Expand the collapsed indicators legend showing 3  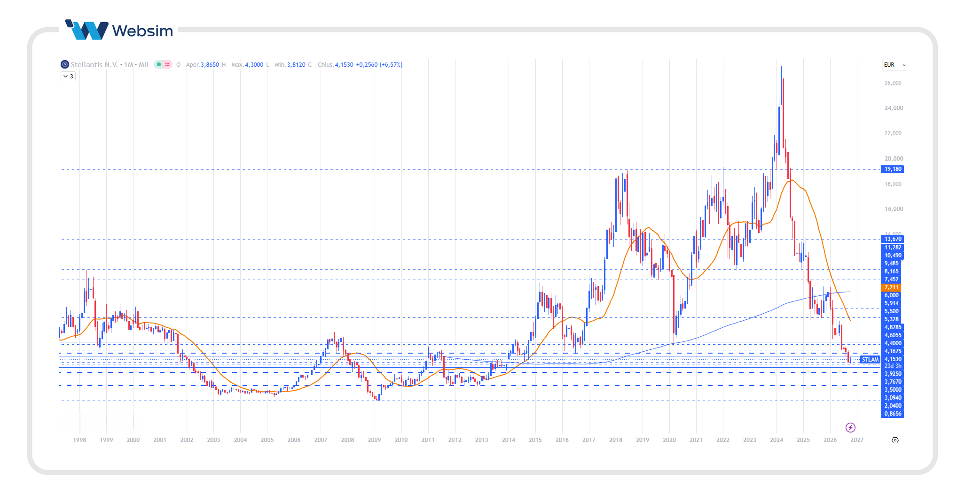click(68, 76)
